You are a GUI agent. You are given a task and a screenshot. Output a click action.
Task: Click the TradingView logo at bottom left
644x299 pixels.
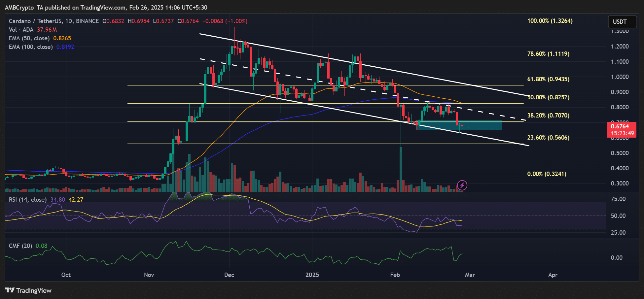pos(28,290)
